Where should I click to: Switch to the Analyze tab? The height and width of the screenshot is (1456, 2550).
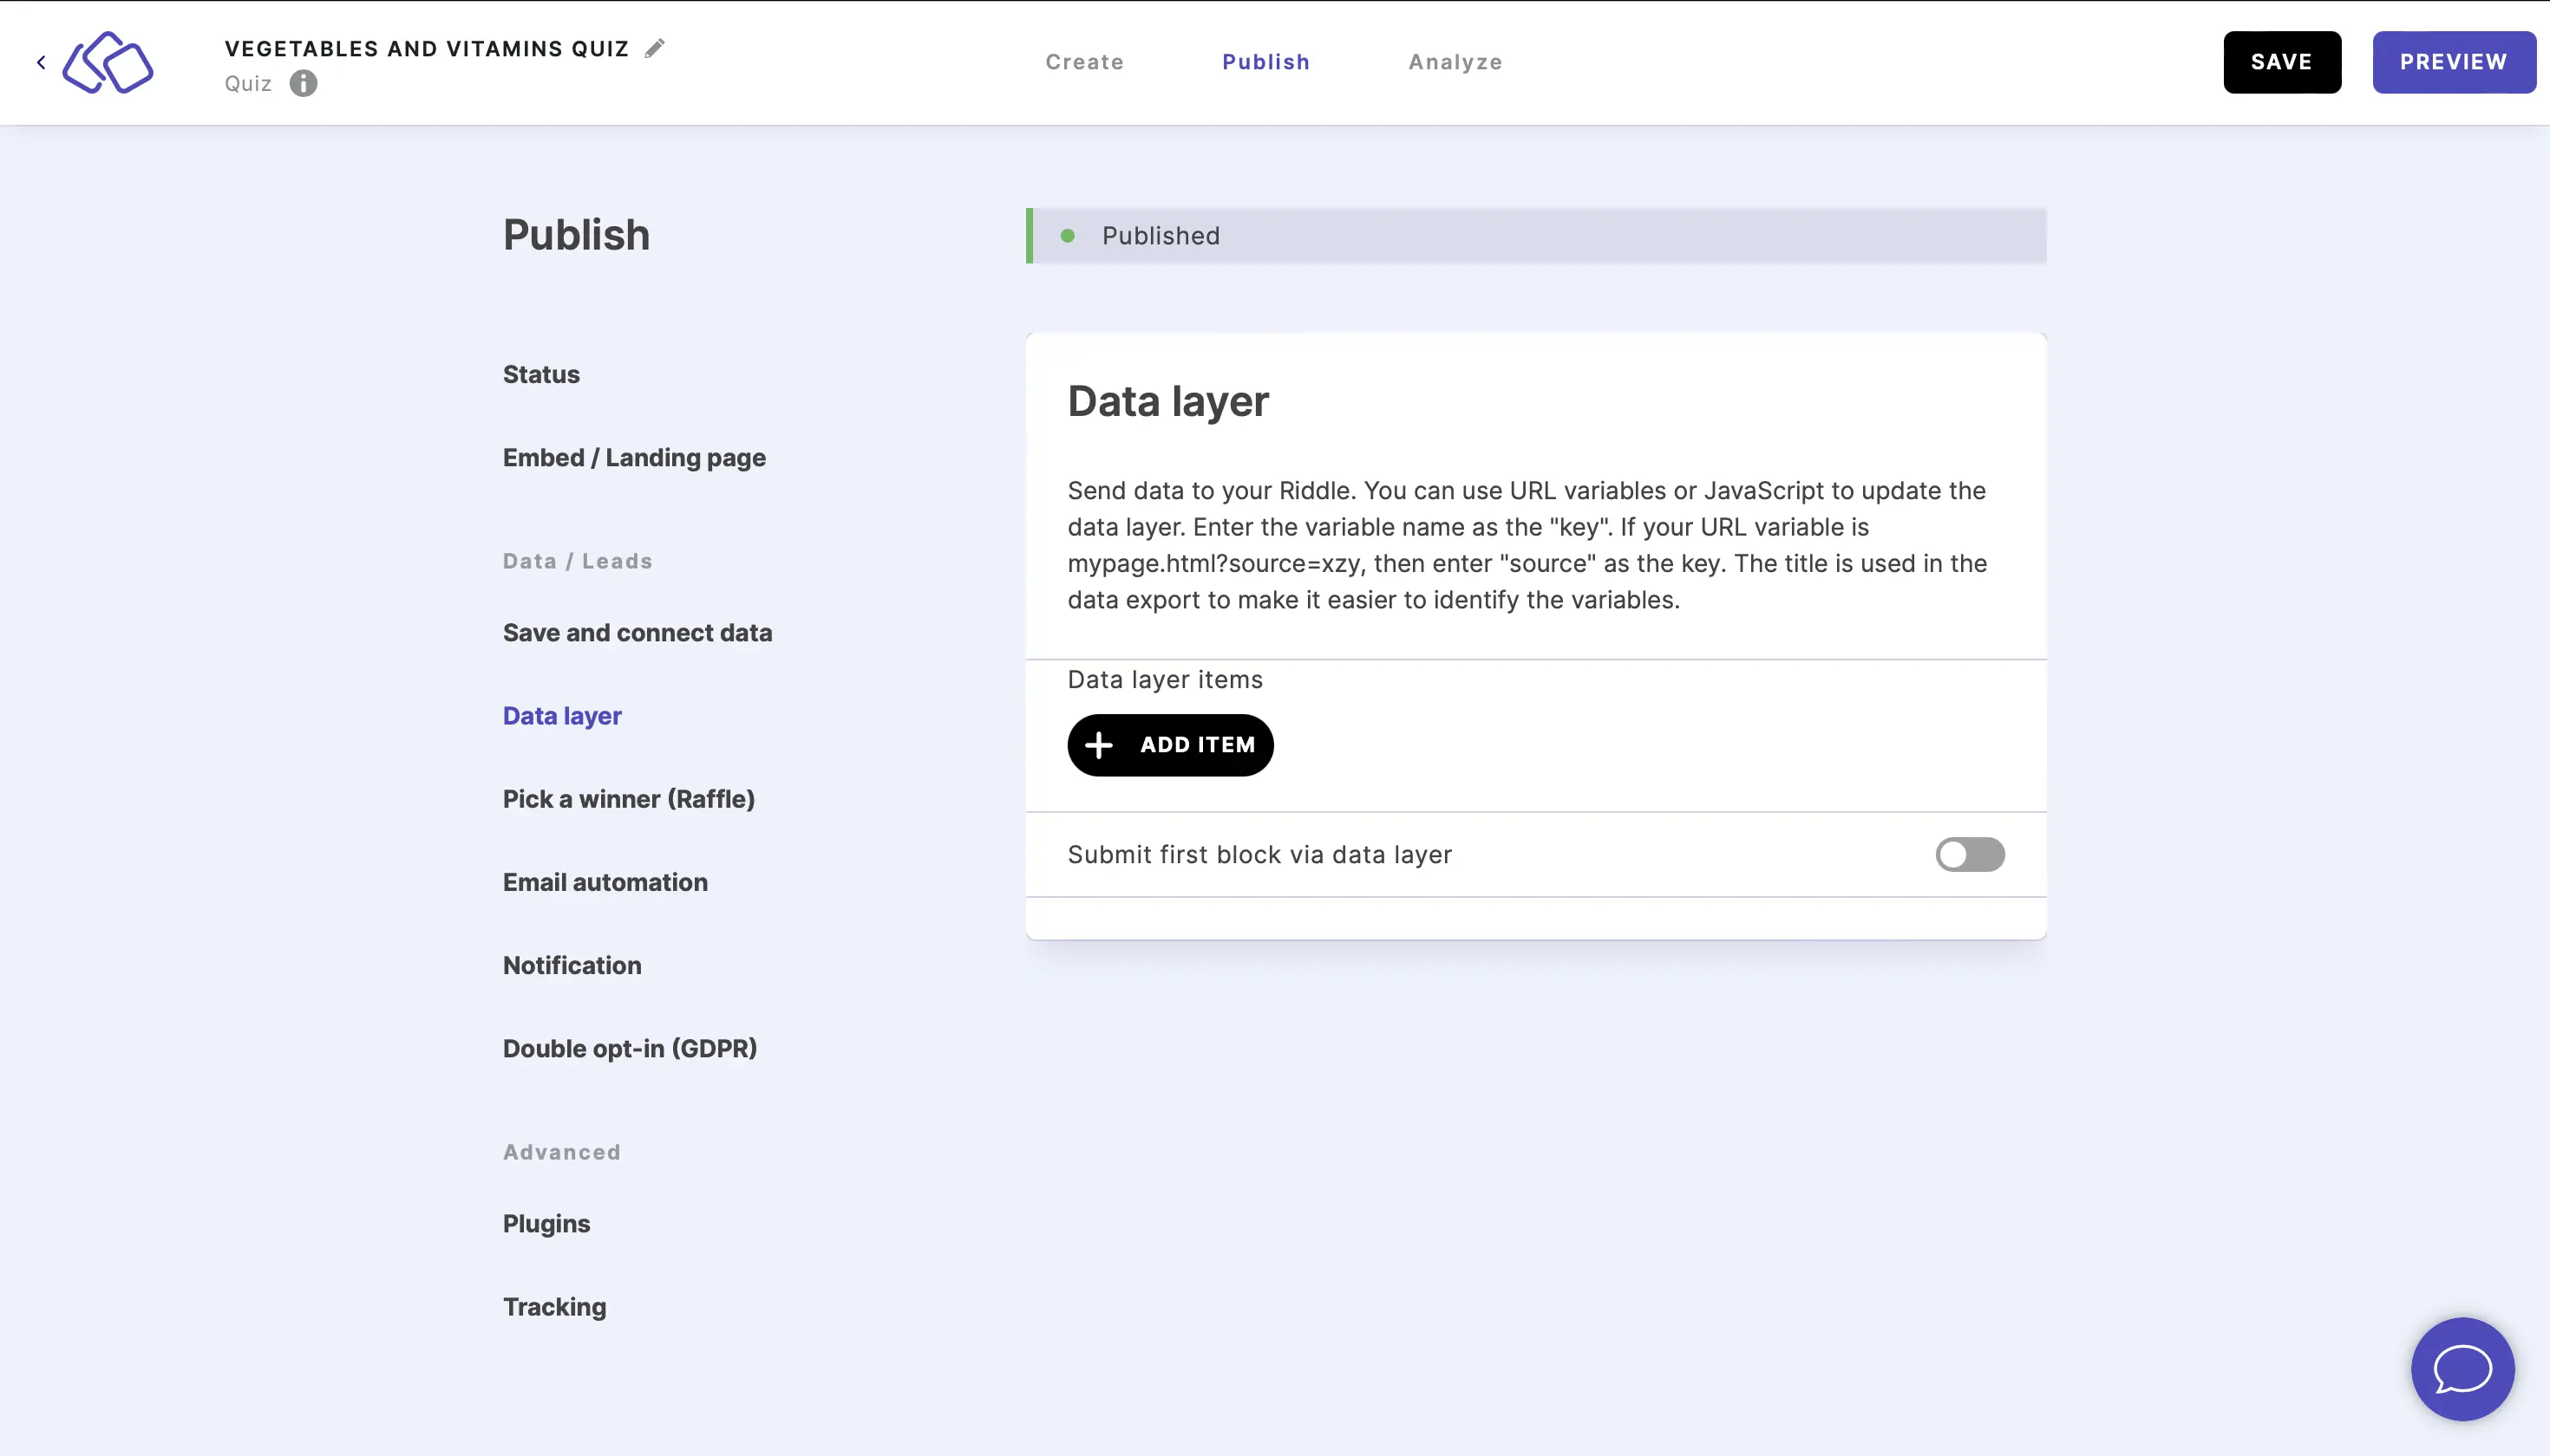1455,62
